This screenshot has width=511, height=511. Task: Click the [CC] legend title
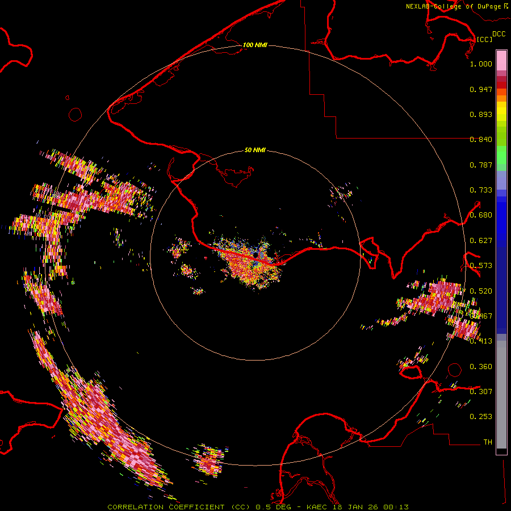[484, 39]
